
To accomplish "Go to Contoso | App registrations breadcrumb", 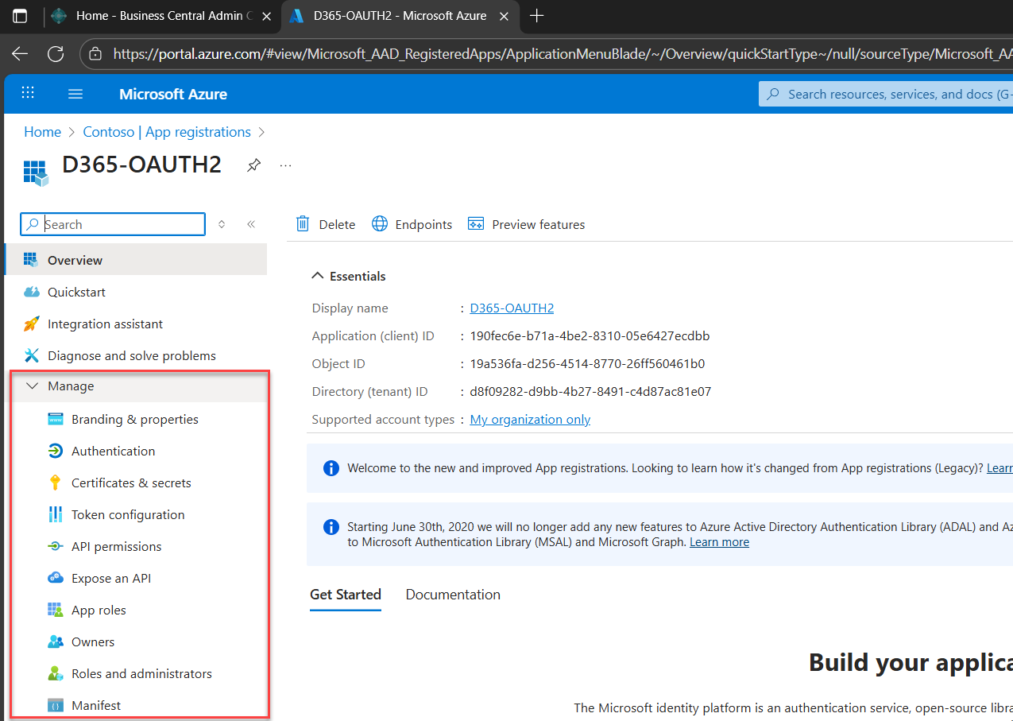I will 167,132.
